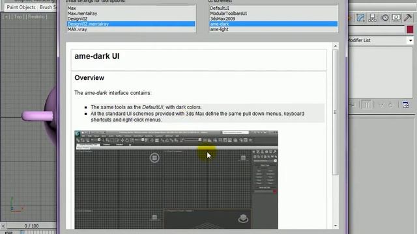
Task: Select '3dsMax2009' in UI schemes list
Action: click(x=273, y=19)
